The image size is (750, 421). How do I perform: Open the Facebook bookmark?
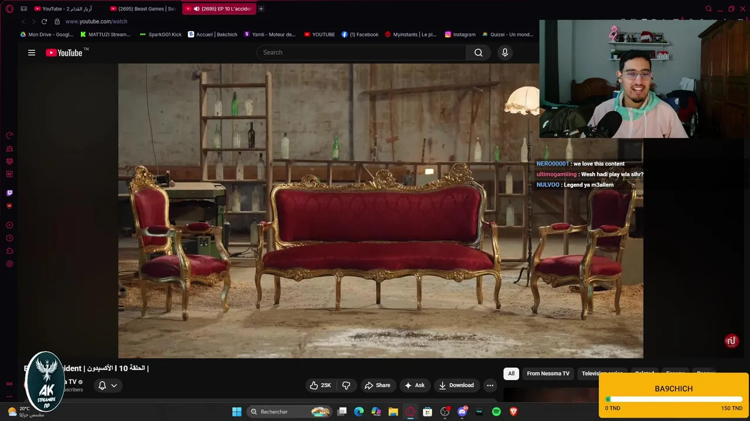click(x=360, y=34)
